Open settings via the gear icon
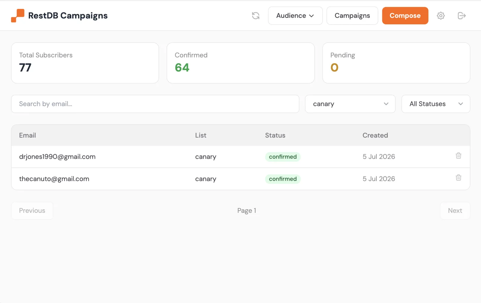Image resolution: width=481 pixels, height=303 pixels. coord(441,16)
